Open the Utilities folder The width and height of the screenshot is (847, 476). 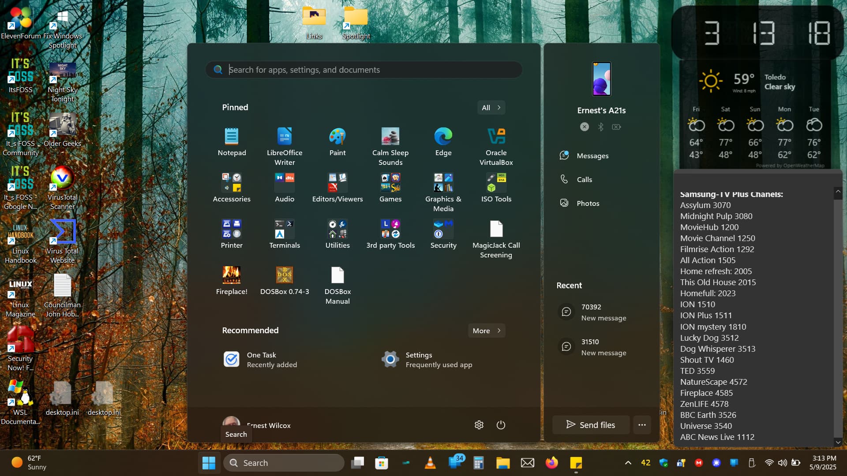[337, 234]
